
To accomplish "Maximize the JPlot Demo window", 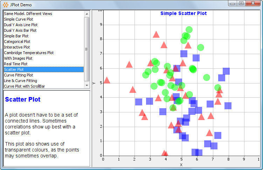I will 241,3.
